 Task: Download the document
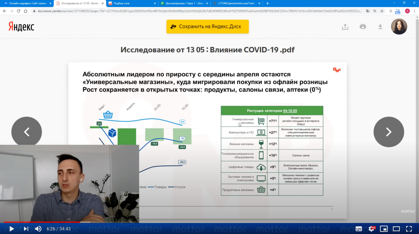pos(380,27)
